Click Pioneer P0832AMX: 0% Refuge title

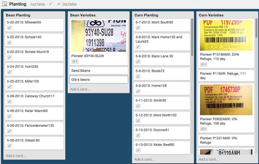coord(218,121)
